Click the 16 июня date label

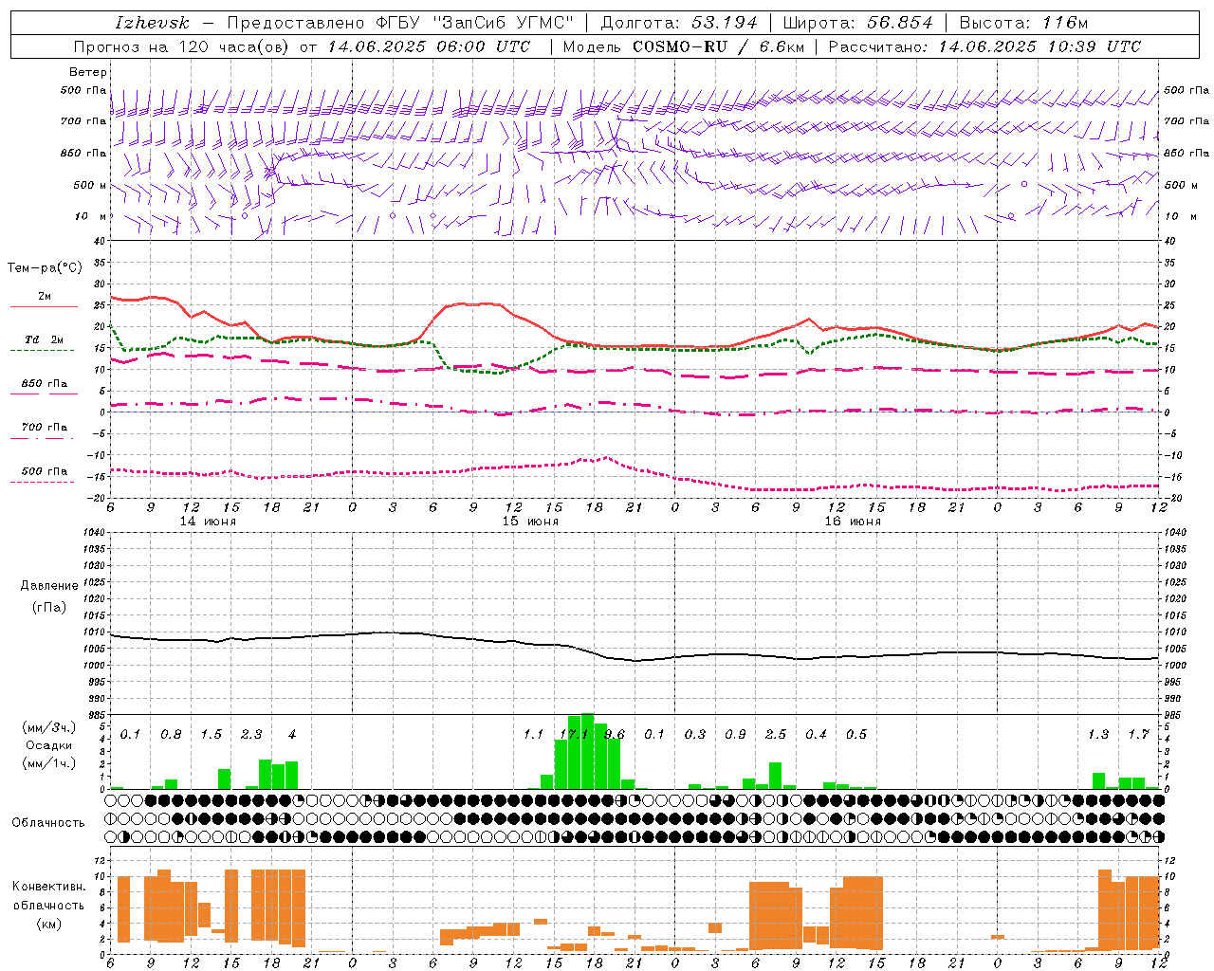point(853,522)
